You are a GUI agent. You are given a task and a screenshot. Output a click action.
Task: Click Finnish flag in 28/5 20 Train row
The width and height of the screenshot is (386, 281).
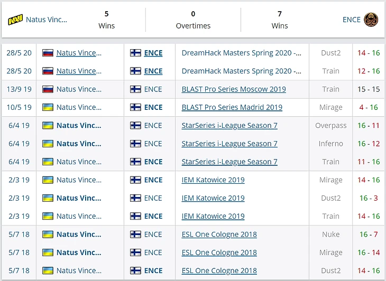point(135,71)
